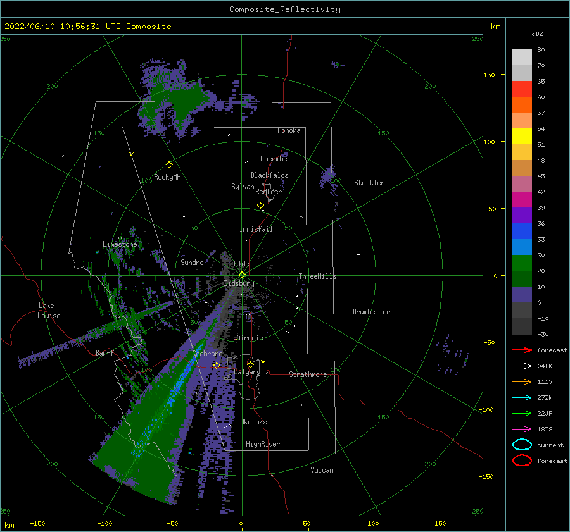Select the asterisk marker above Limestone
This screenshot has height=532, width=570.
(x=120, y=238)
